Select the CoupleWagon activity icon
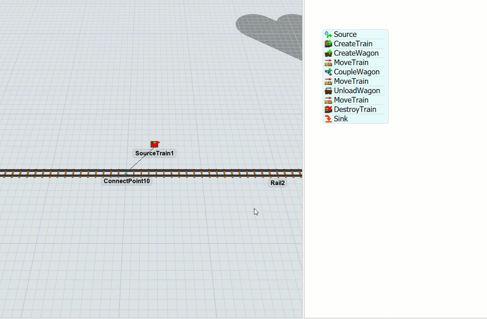Screen dimensions: 487x319 tap(328, 72)
